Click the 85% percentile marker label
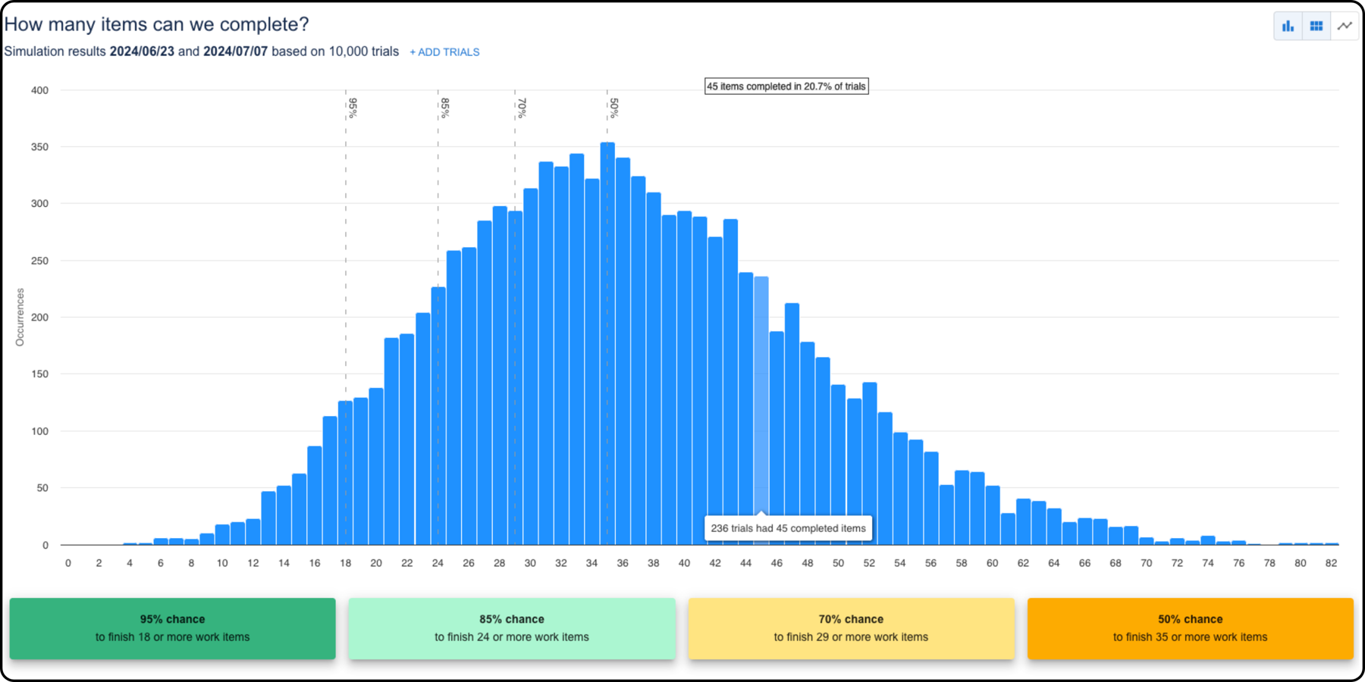 pyautogui.click(x=445, y=108)
